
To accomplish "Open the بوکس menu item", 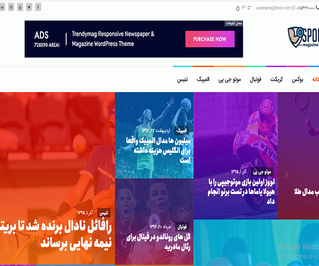I will tap(298, 79).
